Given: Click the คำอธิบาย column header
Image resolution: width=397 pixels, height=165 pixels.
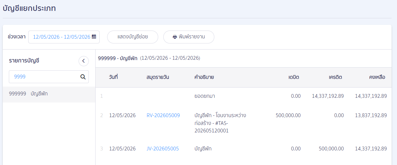Looking at the screenshot, I should pyautogui.click(x=204, y=77).
